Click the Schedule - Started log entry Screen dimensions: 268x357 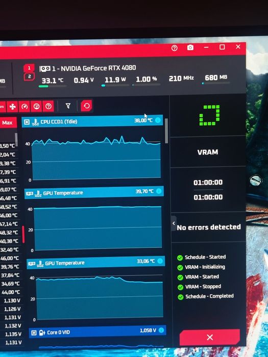pos(205,257)
